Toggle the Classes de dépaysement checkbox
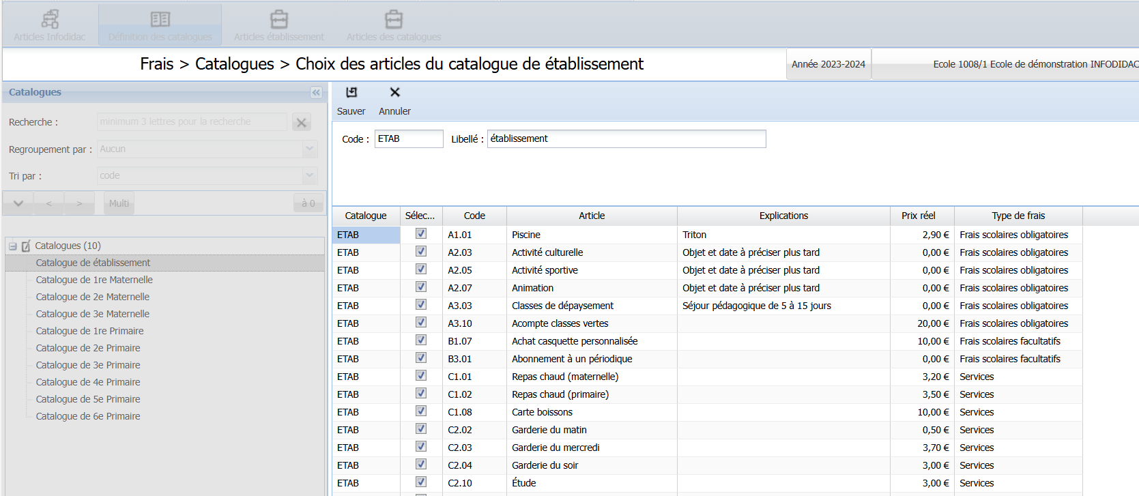This screenshot has width=1139, height=496. (421, 304)
